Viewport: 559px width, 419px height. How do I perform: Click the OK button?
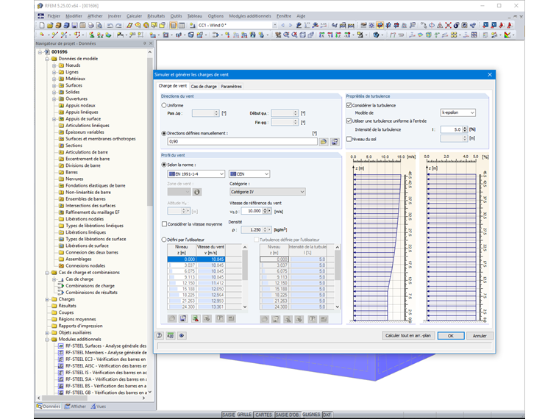pyautogui.click(x=451, y=336)
